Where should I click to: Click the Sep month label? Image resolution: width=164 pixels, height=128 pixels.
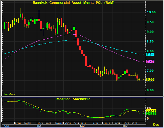point(6,126)
